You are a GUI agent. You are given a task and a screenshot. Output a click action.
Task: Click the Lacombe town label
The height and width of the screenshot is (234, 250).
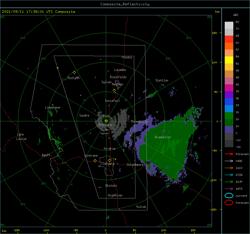pyautogui.click(x=120, y=70)
